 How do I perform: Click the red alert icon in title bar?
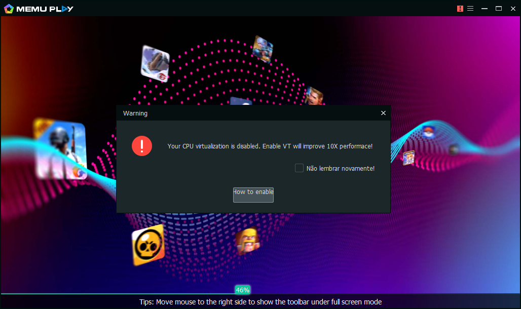460,9
